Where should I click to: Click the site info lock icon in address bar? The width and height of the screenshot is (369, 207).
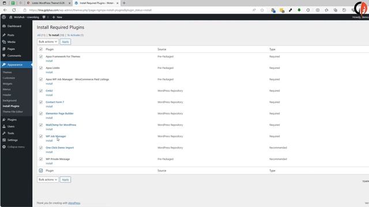[x=25, y=10]
